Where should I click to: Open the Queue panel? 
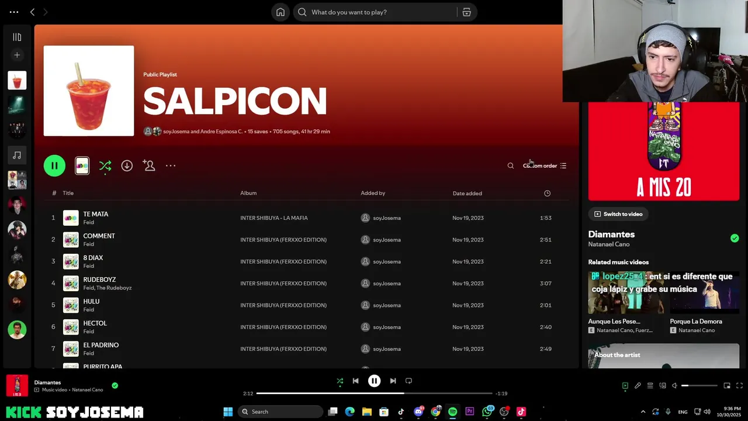tap(650, 386)
